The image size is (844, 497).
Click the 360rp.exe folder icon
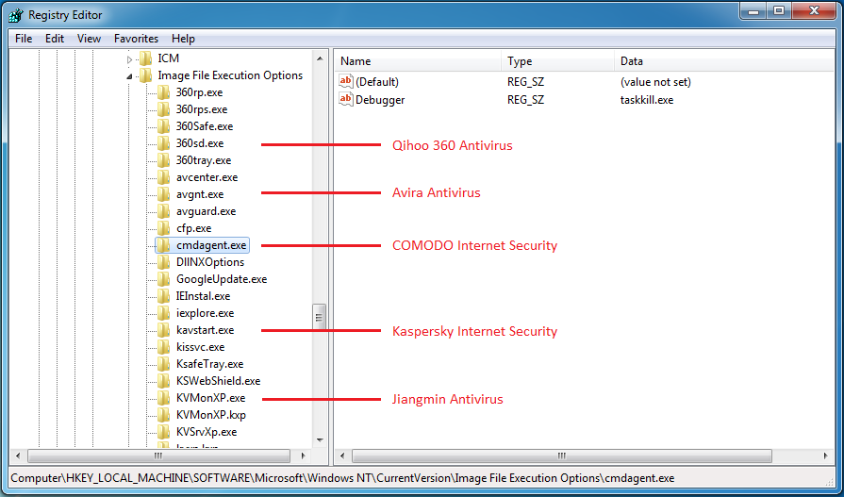tap(164, 92)
